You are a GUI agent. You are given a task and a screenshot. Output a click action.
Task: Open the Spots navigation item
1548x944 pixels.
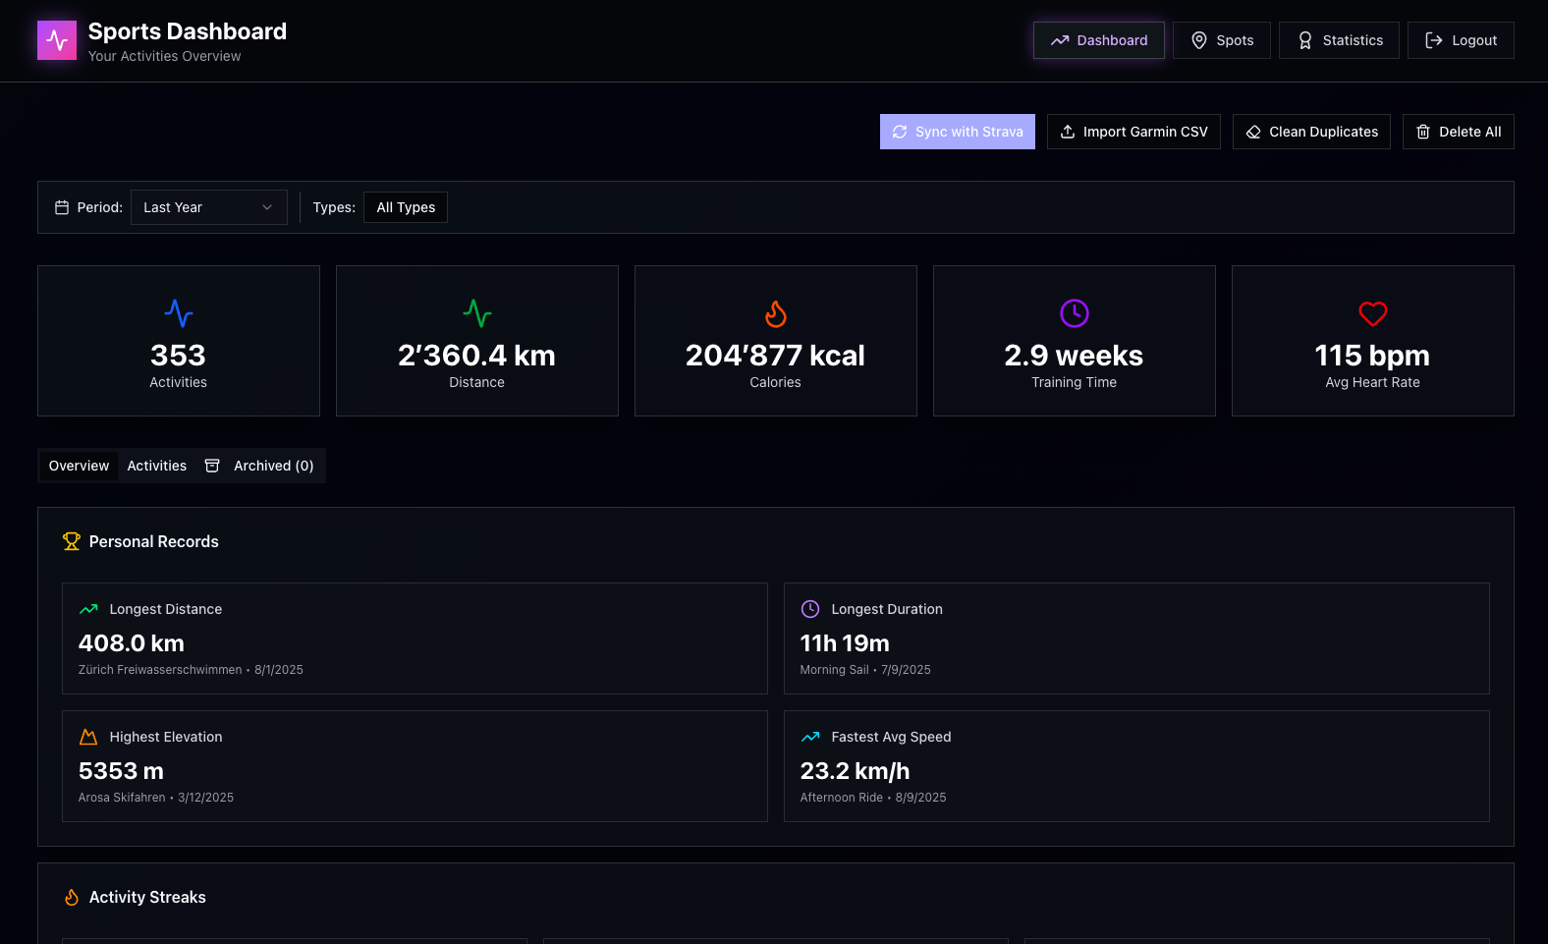(x=1222, y=40)
